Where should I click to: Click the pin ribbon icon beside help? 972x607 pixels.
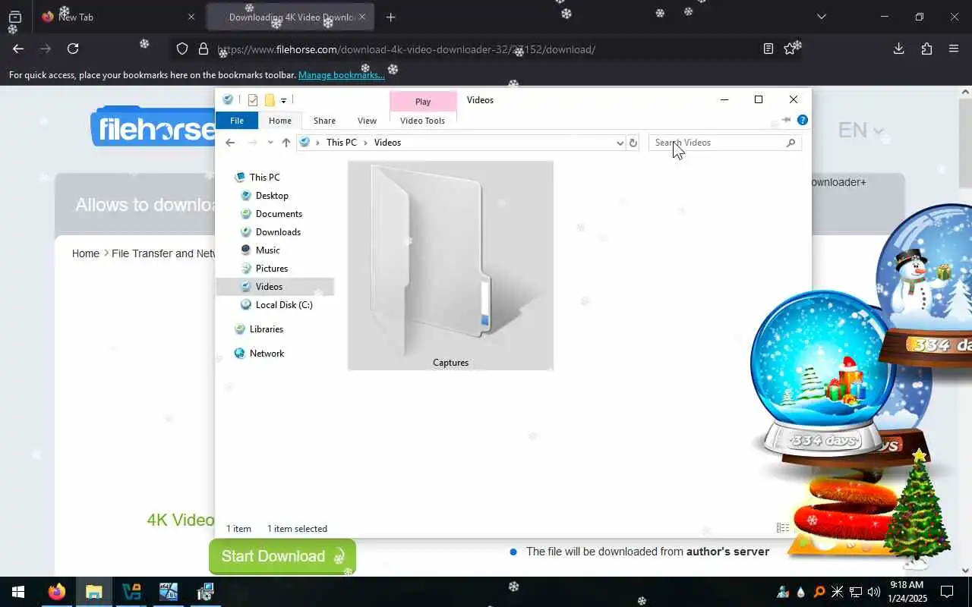(x=786, y=120)
